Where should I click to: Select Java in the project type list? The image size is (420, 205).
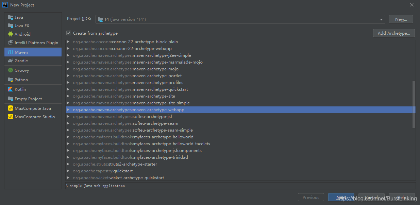coord(33,17)
